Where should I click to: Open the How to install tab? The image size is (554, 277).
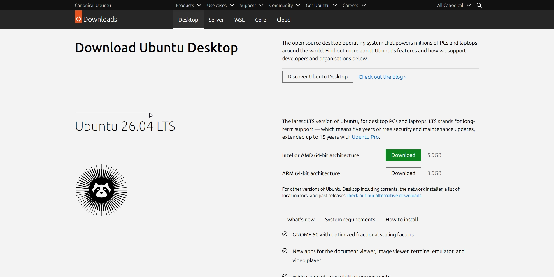[402, 220]
